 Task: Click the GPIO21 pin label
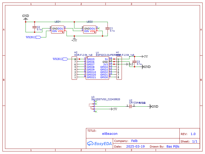(91, 77)
